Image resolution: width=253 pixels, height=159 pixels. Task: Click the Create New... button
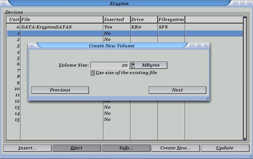(x=176, y=148)
